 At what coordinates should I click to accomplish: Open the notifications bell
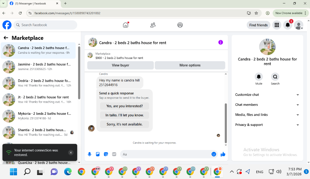(x=288, y=25)
